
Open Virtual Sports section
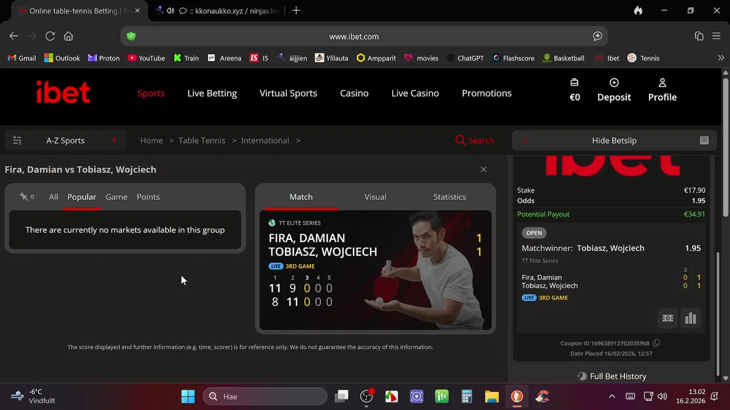(288, 93)
